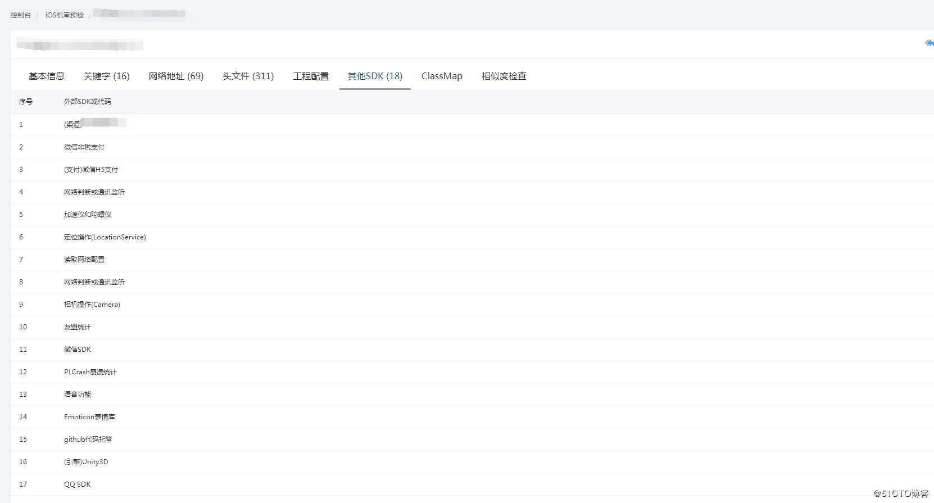Image resolution: width=934 pixels, height=503 pixels.
Task: Select the 微信非税支付 row
Action: click(472, 147)
